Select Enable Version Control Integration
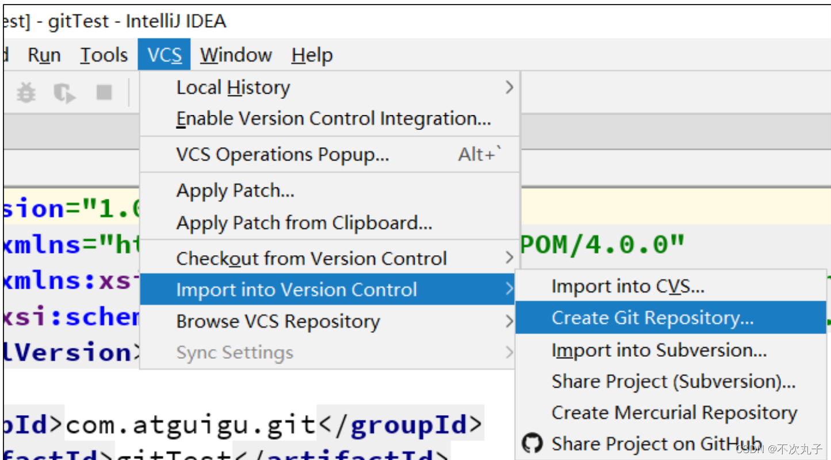Viewport: 831px width, 460px height. point(334,118)
